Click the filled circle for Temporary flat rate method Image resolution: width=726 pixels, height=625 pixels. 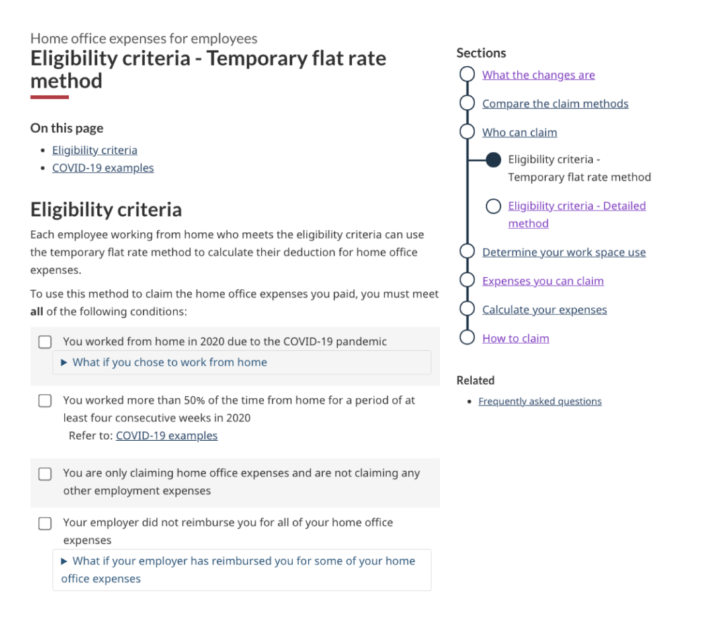(493, 160)
